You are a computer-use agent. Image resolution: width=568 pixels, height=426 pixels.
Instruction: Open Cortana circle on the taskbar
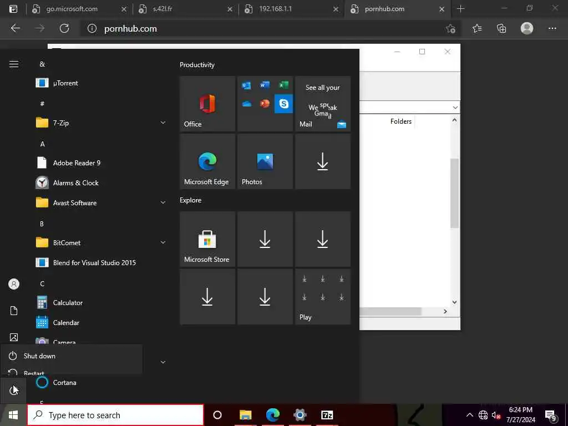[217, 415]
